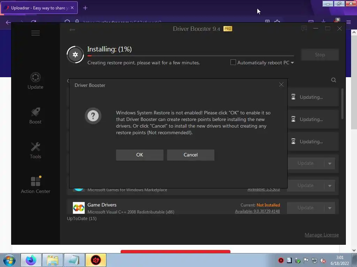Open the browser hamburger menu

pyautogui.click(x=349, y=22)
